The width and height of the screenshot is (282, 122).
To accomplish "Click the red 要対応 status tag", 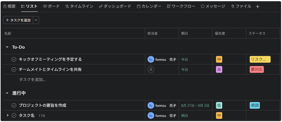I will pyautogui.click(x=257, y=70).
